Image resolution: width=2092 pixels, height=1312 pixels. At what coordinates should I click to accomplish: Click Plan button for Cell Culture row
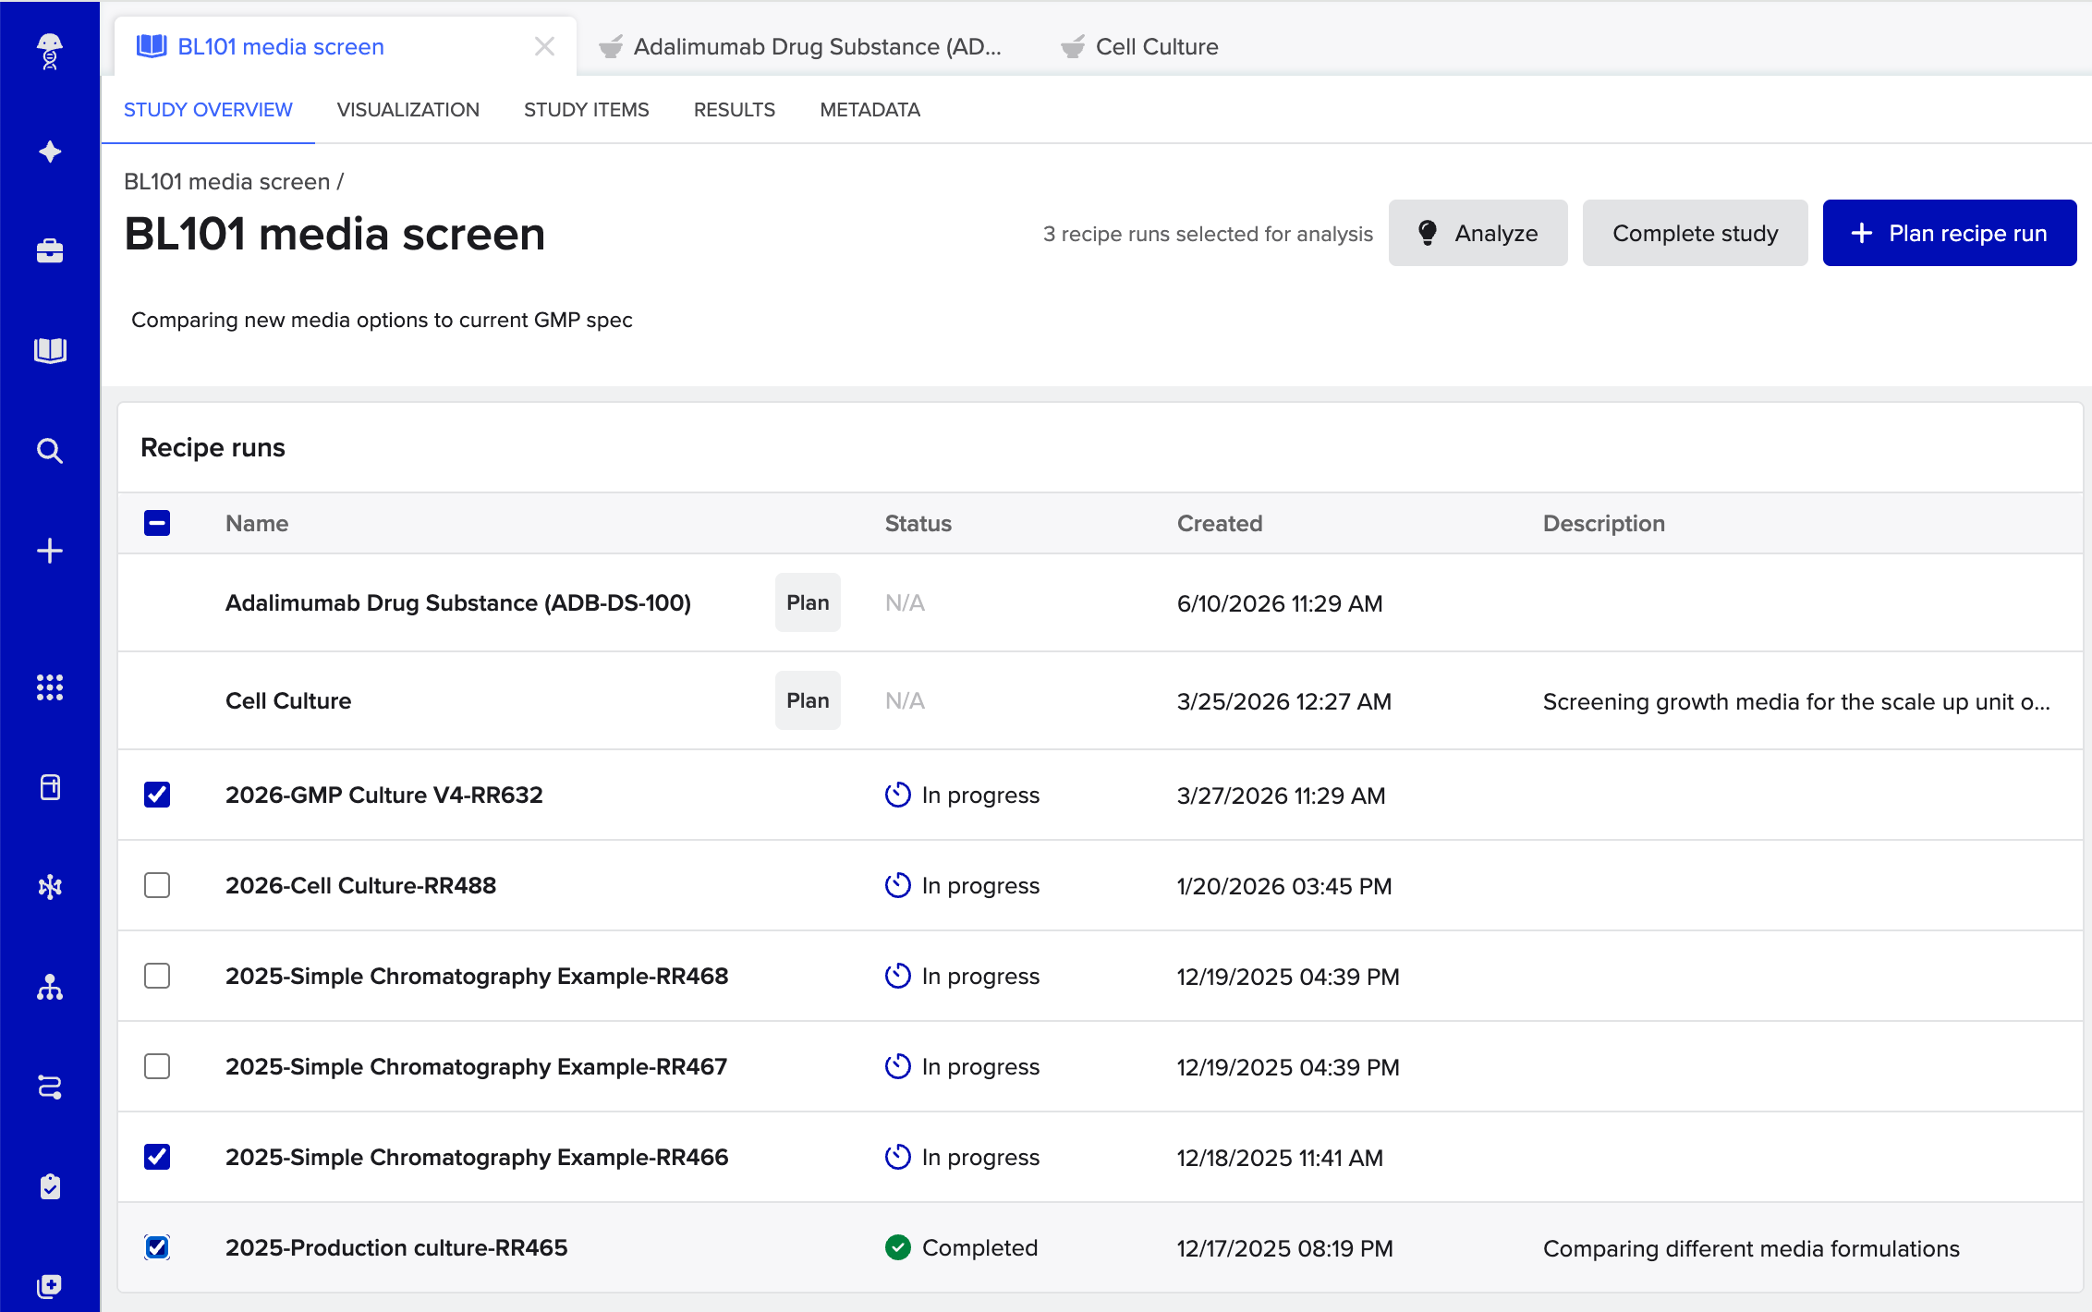tap(808, 700)
